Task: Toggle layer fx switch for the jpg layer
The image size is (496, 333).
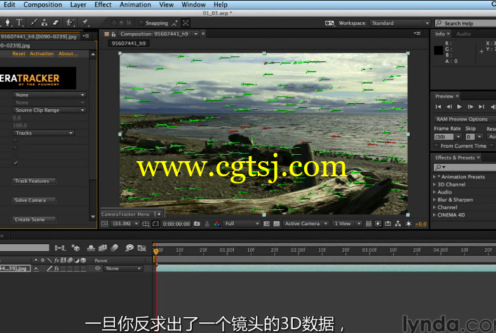Action: [57, 268]
